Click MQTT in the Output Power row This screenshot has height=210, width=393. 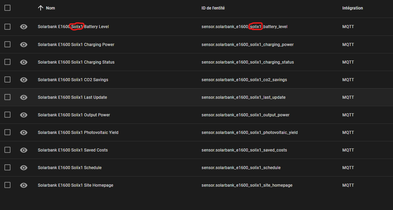[x=348, y=115]
